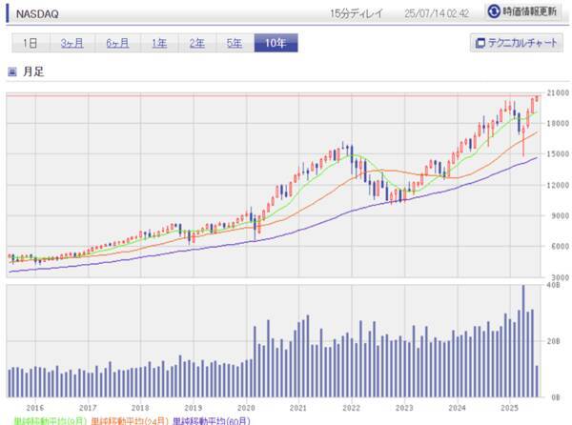Click the 60-month moving average legend

click(x=212, y=419)
